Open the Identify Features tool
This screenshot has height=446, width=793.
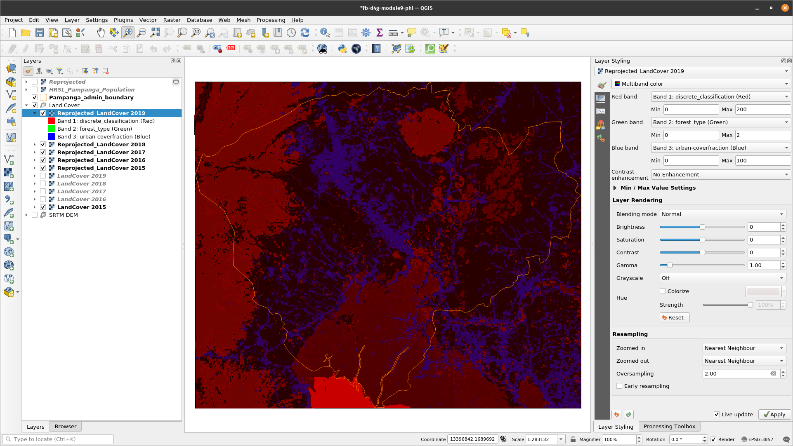coord(325,33)
